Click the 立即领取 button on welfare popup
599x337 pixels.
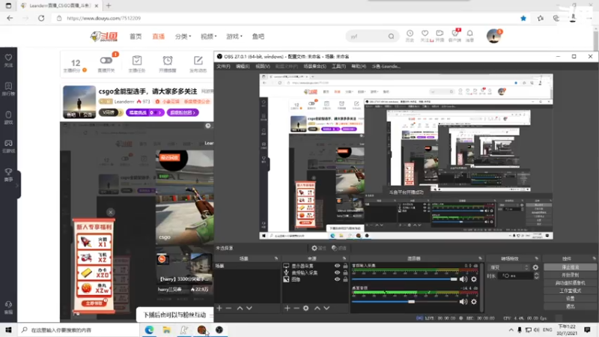pyautogui.click(x=94, y=303)
